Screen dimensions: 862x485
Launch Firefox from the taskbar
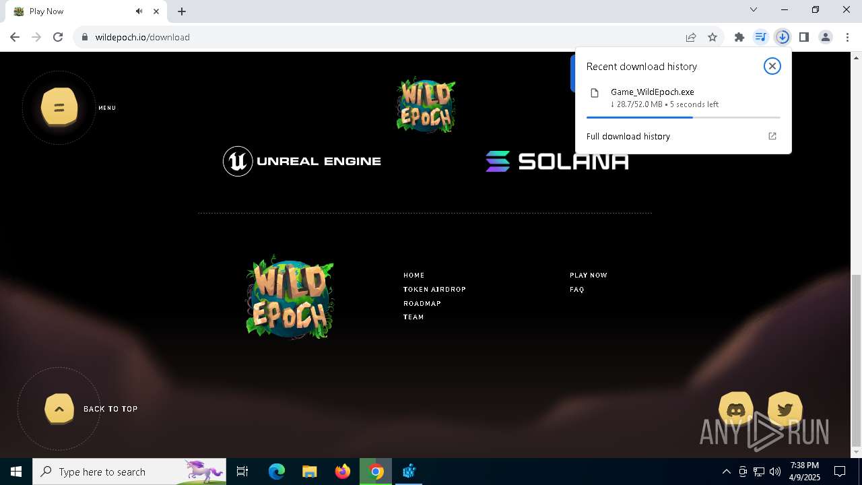tap(343, 472)
